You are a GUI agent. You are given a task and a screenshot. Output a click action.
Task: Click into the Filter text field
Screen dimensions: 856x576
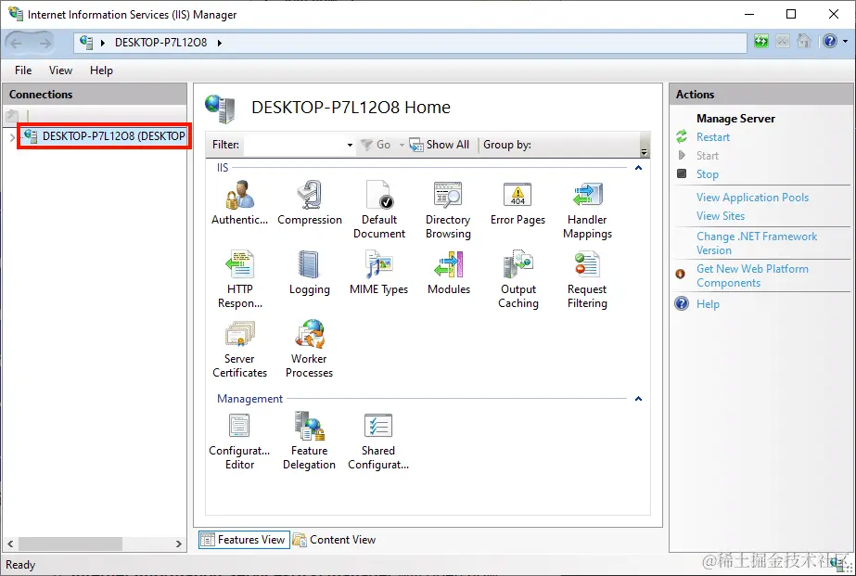pyautogui.click(x=295, y=146)
